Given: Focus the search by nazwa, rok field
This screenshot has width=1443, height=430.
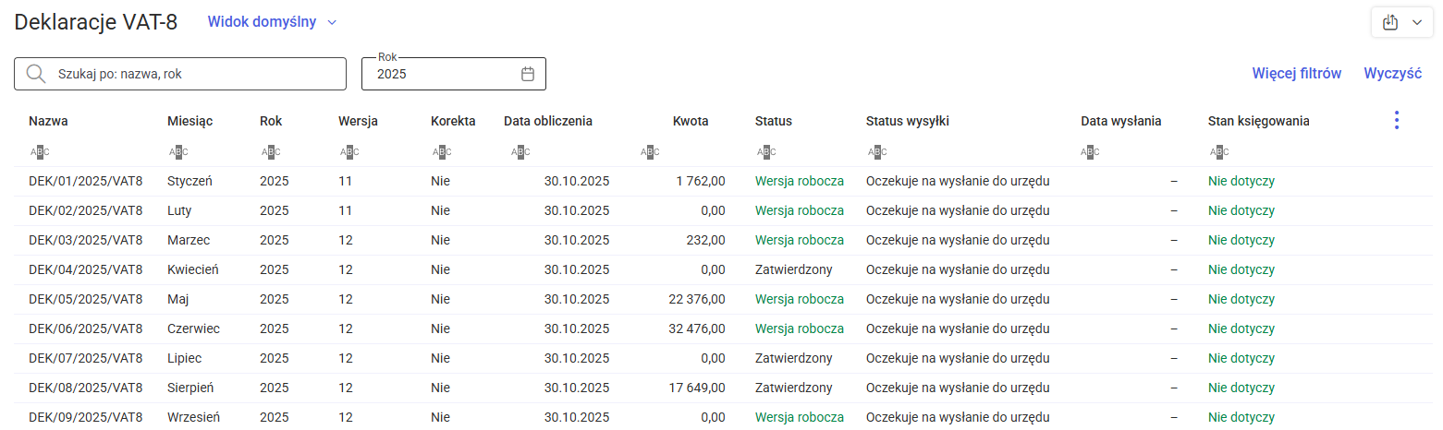Looking at the screenshot, I should [194, 75].
